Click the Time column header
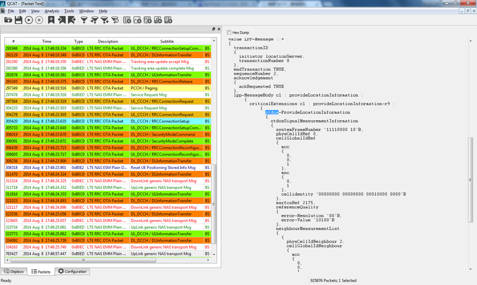 tap(47, 41)
